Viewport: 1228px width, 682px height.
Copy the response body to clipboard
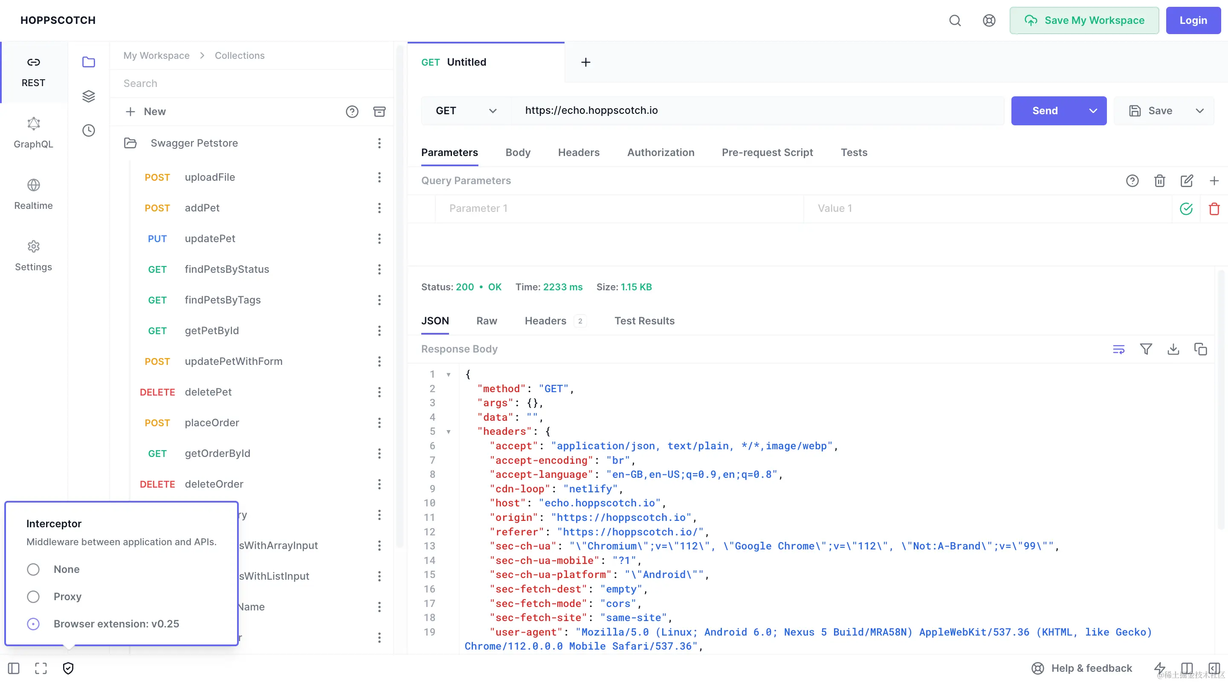point(1200,350)
